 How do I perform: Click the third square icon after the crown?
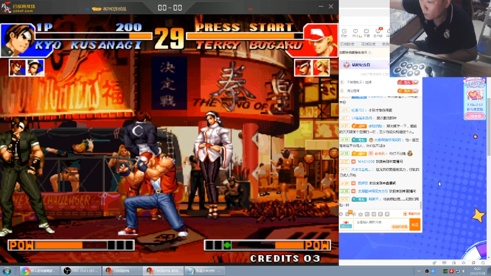[x=381, y=214]
